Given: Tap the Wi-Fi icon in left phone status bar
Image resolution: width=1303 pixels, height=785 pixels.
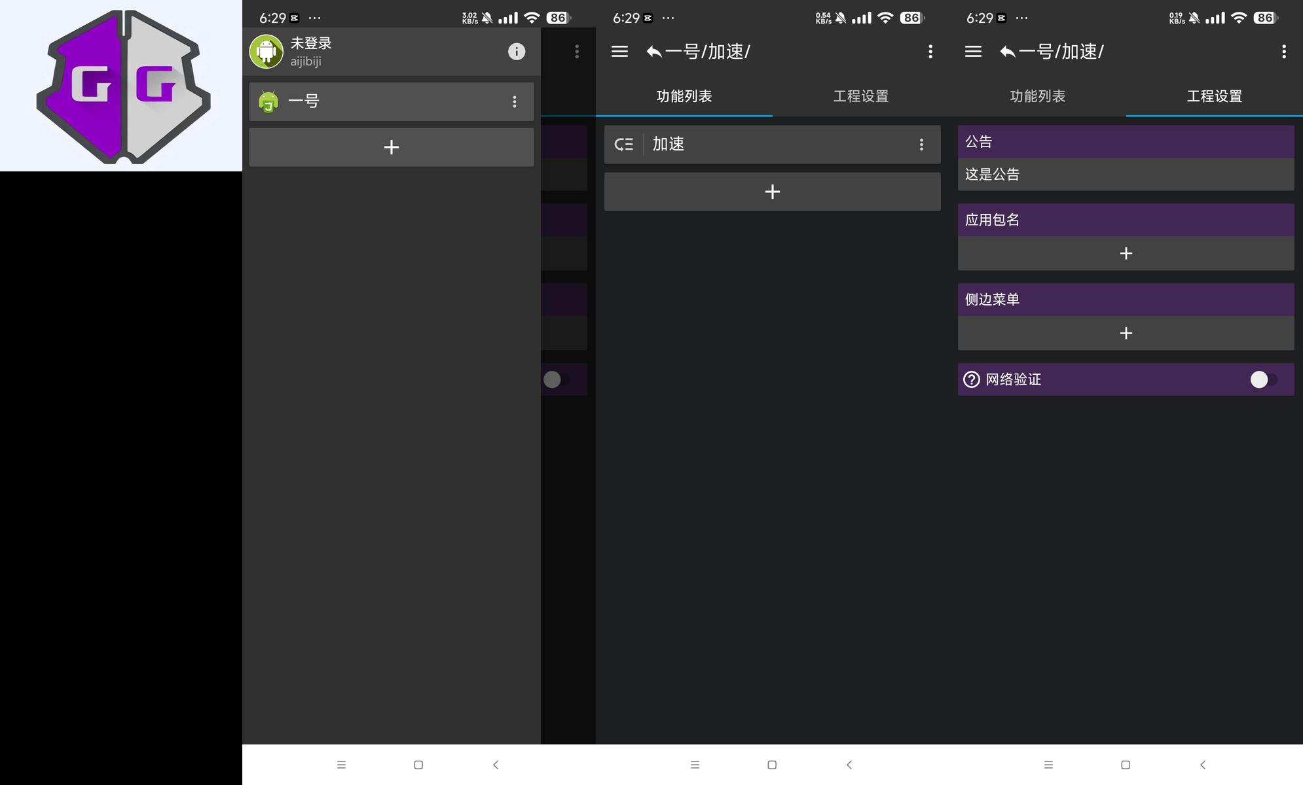Looking at the screenshot, I should (532, 18).
